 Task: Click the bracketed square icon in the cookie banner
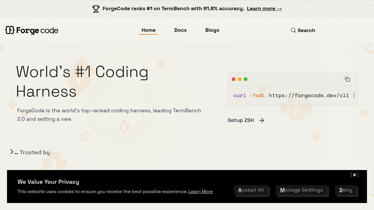(x=354, y=175)
